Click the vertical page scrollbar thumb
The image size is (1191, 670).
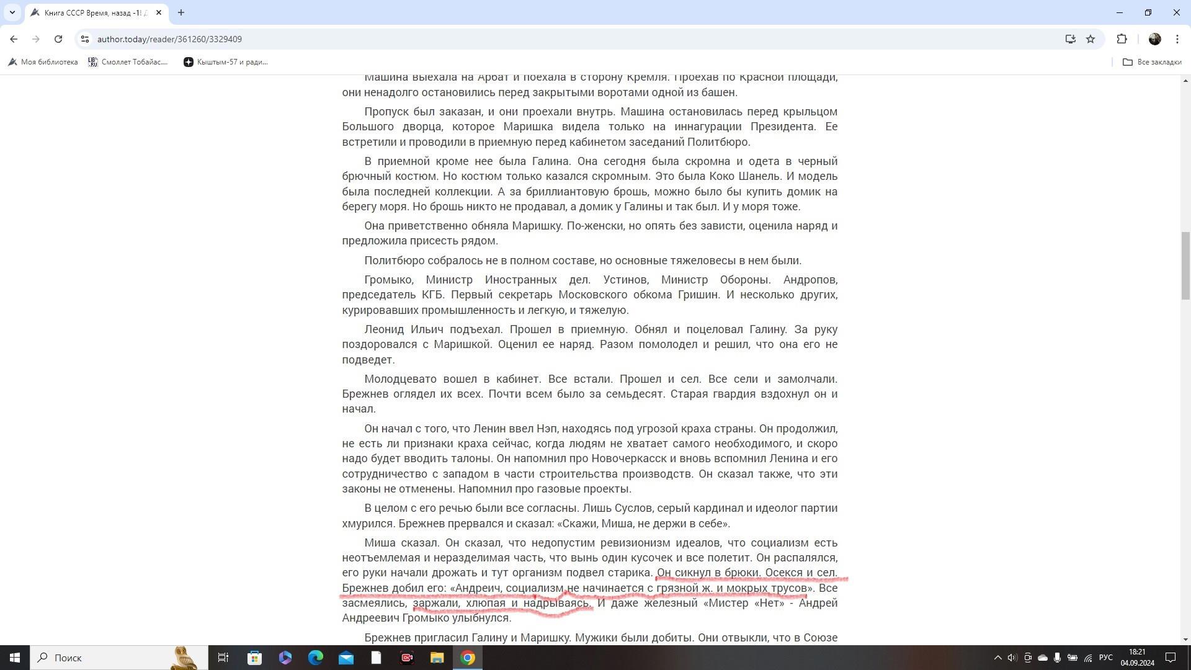click(x=1185, y=266)
